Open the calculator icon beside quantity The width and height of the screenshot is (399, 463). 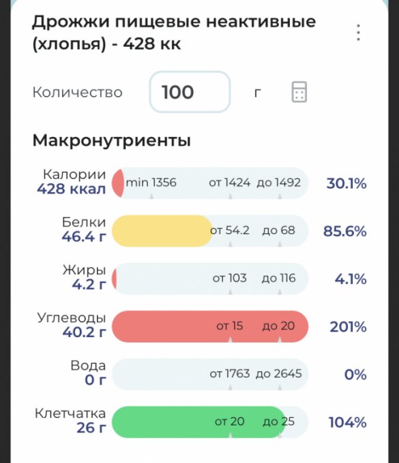click(x=299, y=92)
